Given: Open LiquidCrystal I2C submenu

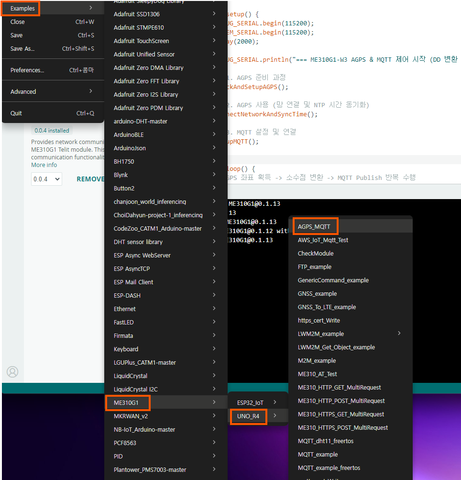Looking at the screenshot, I should coord(166,390).
